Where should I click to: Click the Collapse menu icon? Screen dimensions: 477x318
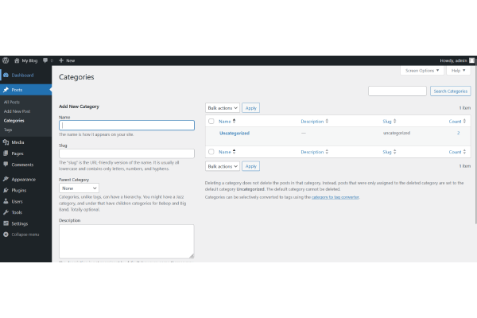(6, 235)
